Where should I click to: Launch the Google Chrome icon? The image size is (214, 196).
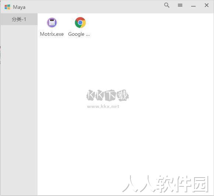[x=80, y=23]
